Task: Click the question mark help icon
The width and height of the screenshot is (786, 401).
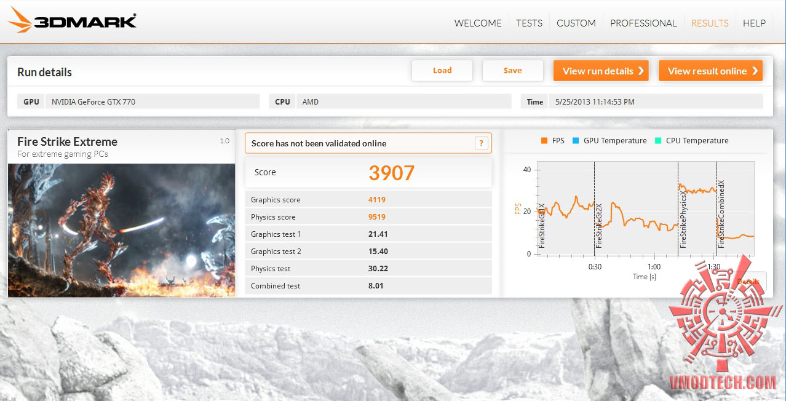Action: tap(482, 143)
